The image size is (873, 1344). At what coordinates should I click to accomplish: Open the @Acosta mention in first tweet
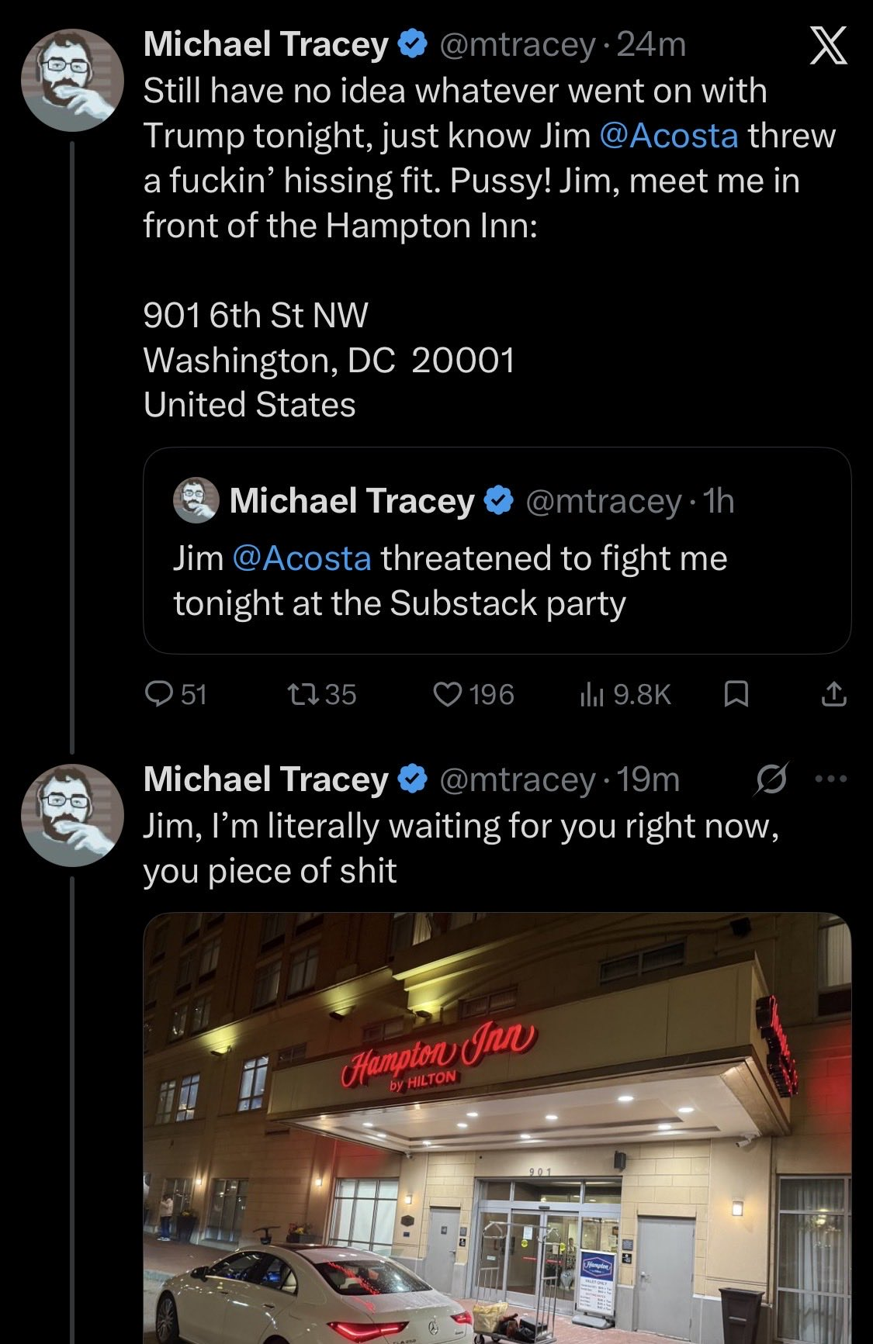point(668,136)
